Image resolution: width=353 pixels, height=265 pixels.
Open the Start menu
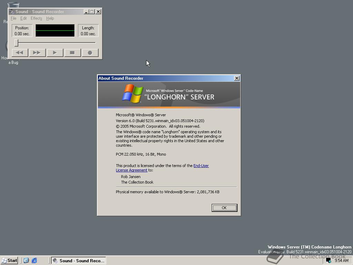tap(9, 261)
